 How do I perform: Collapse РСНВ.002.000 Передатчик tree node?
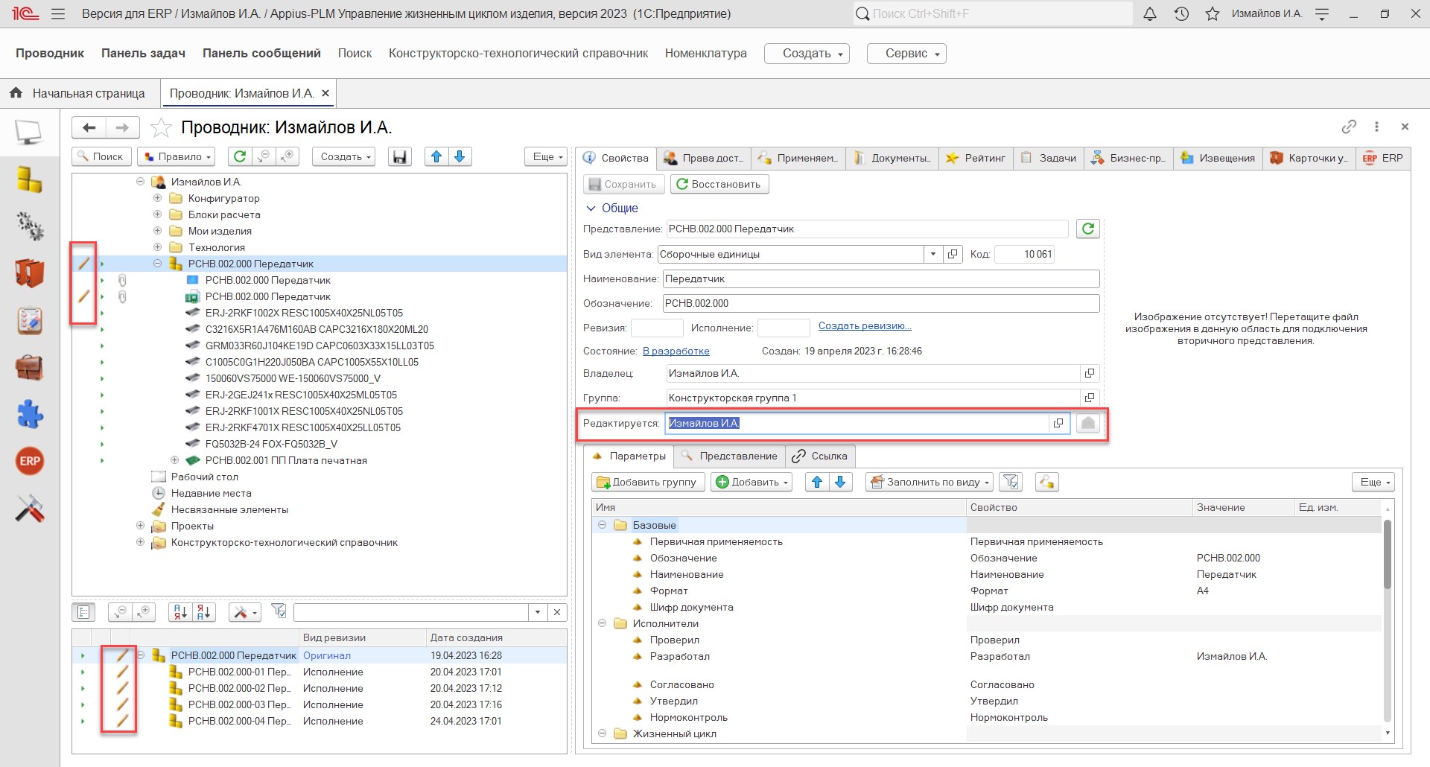157,264
